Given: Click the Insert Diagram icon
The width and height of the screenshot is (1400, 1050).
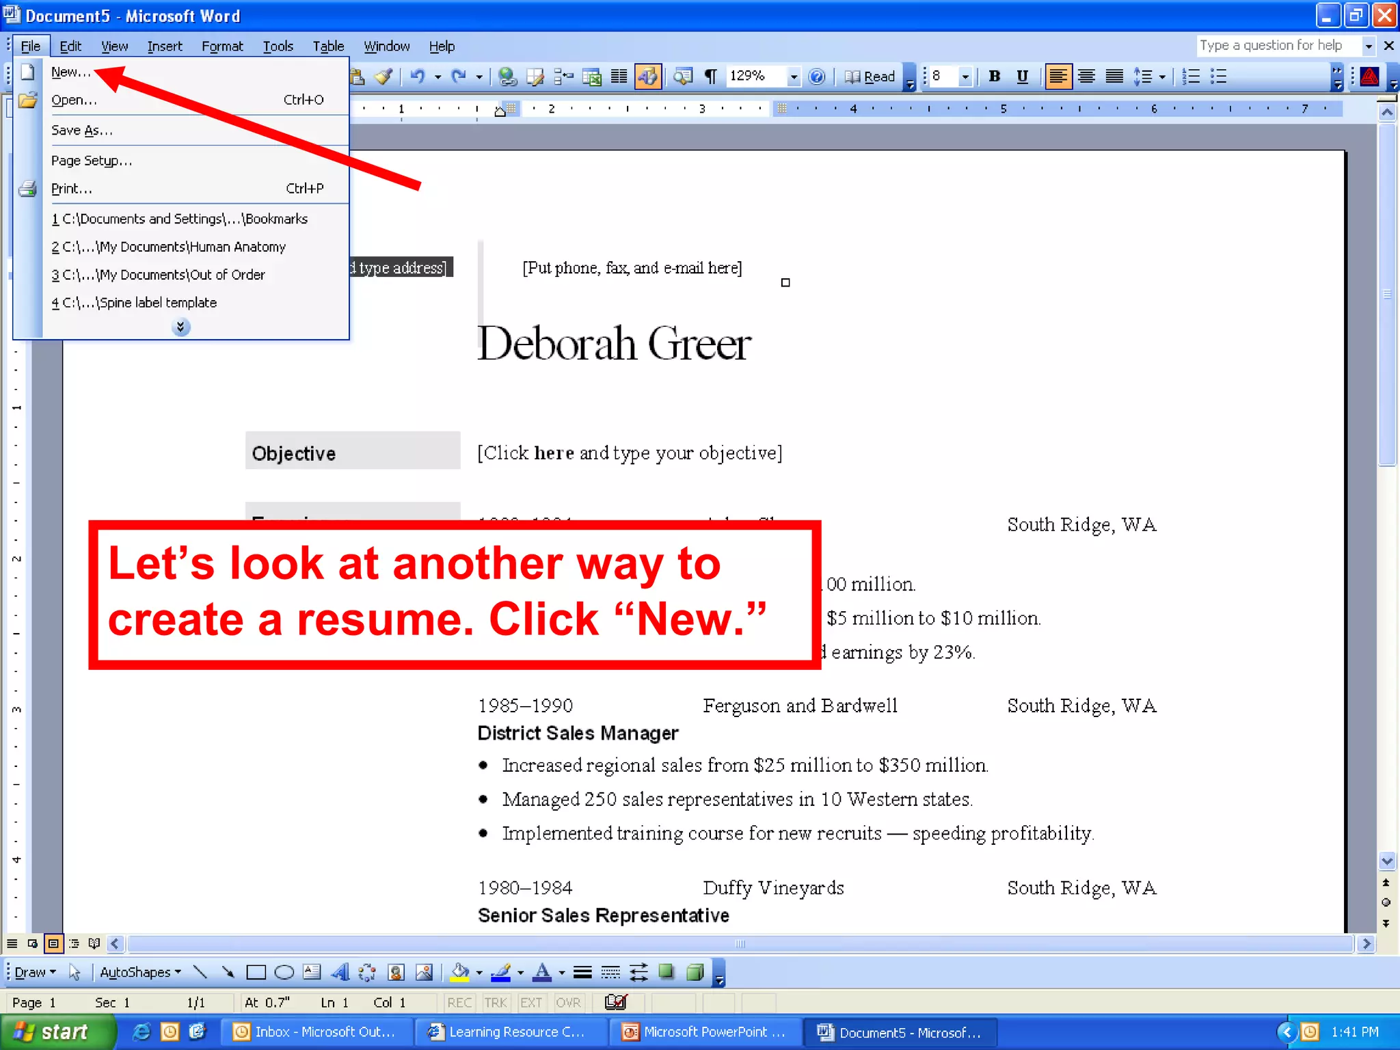Looking at the screenshot, I should point(368,972).
